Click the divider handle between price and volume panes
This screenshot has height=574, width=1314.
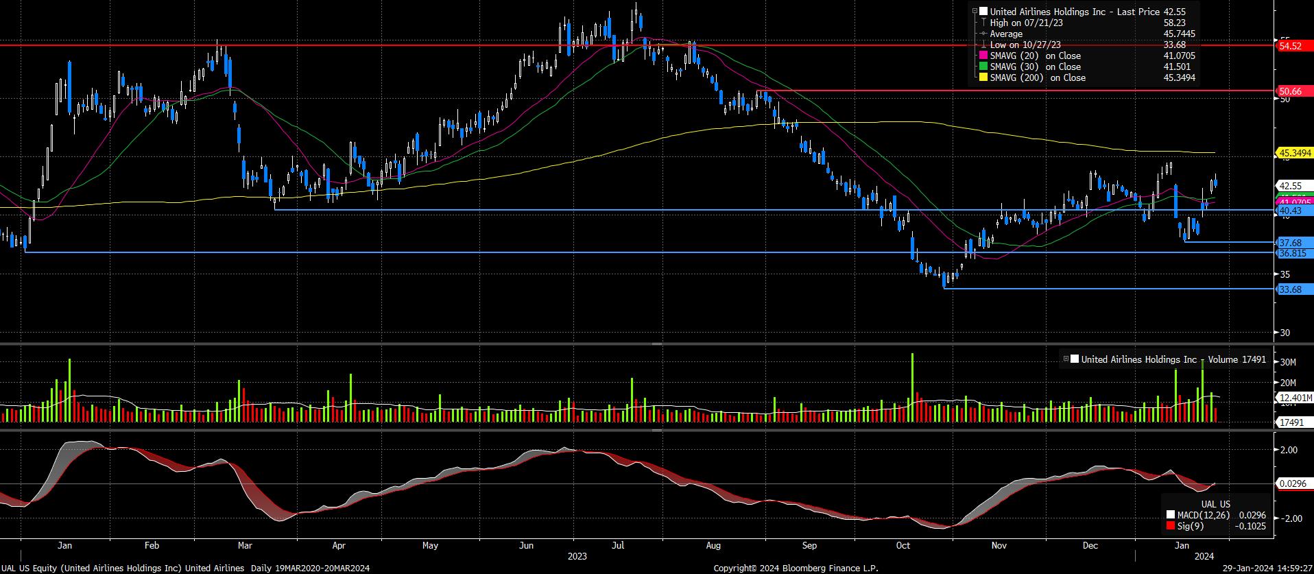click(x=656, y=344)
